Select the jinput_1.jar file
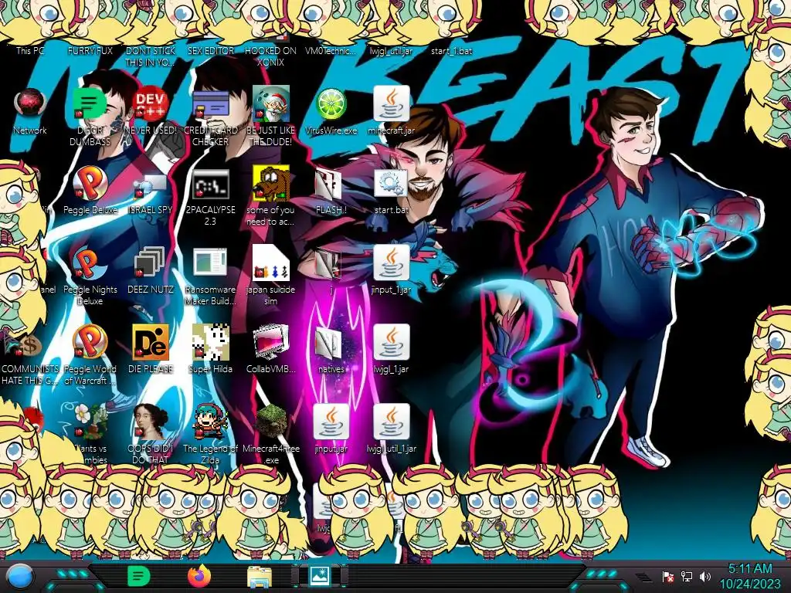Viewport: 791px width, 593px height. click(392, 263)
